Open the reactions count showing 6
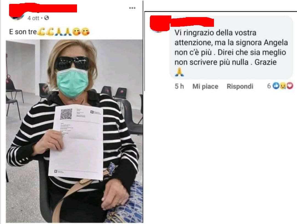Image resolution: width=297 pixels, height=224 pixels. coord(269,86)
